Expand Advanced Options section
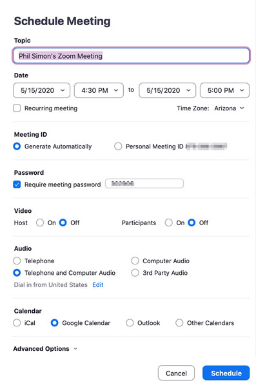The width and height of the screenshot is (256, 387). click(x=45, y=349)
